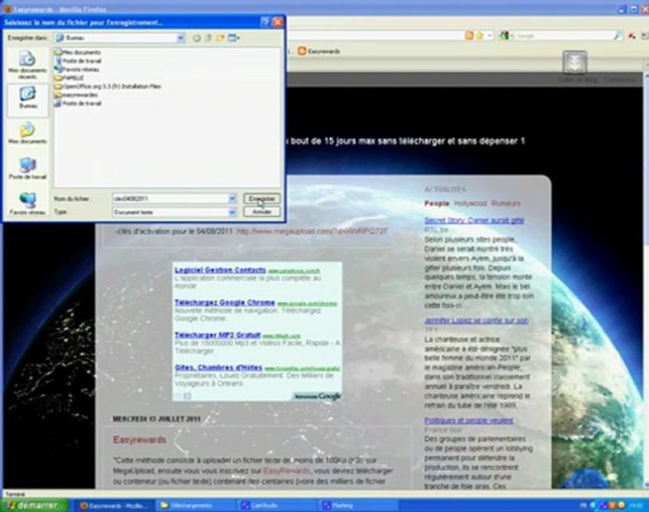Select first 'Poste de travail' list entry

tap(78, 60)
